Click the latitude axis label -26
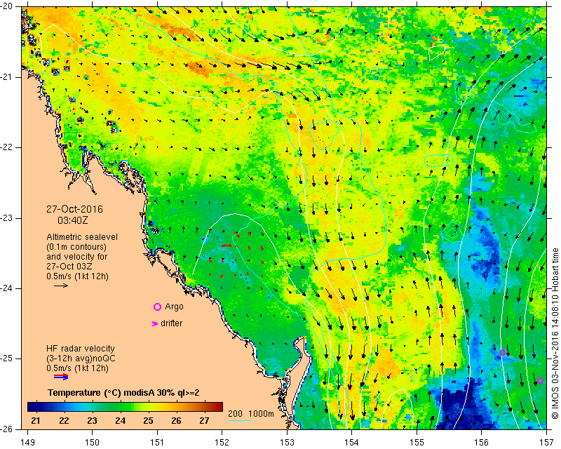This screenshot has height=449, width=561. (7, 429)
